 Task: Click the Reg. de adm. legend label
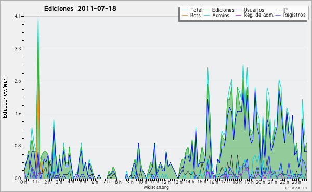259,15
